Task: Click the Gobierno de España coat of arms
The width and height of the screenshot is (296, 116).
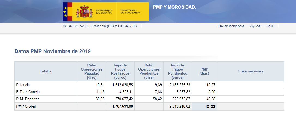Action: 84,12
